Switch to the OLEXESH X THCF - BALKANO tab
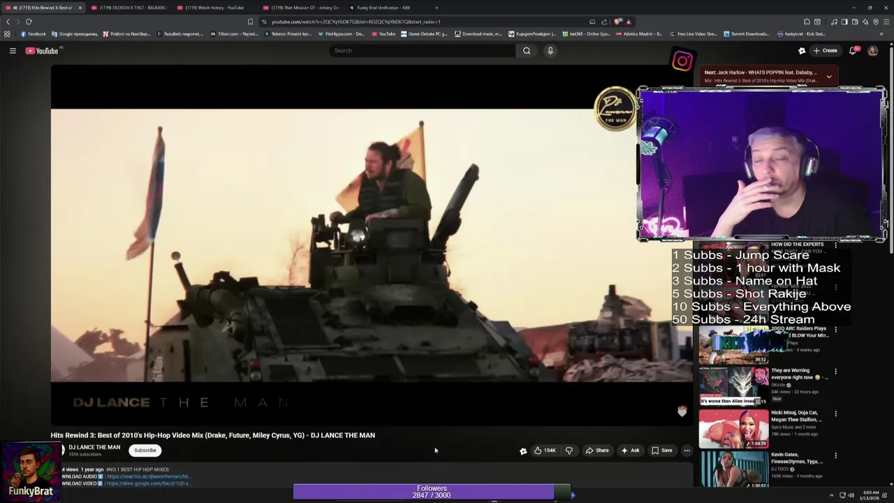This screenshot has width=894, height=503. [x=130, y=8]
